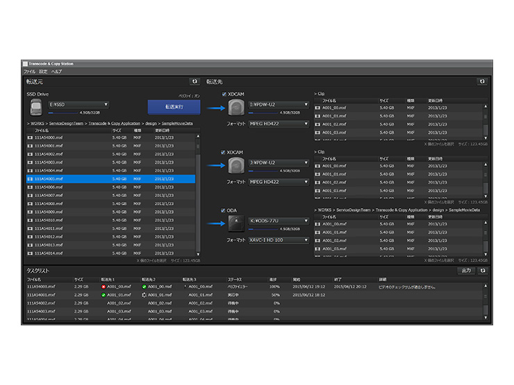Click the second XDCAM drive icon
Viewport: 514px width, 385px height.
[235, 165]
